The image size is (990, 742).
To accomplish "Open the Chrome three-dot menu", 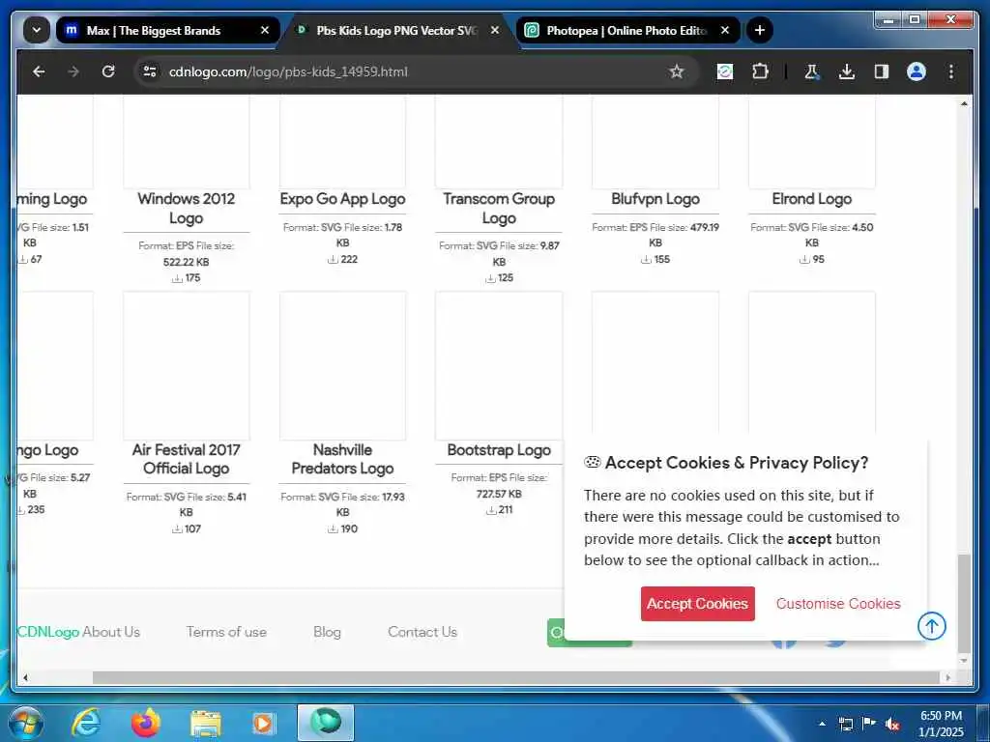I will (x=951, y=71).
